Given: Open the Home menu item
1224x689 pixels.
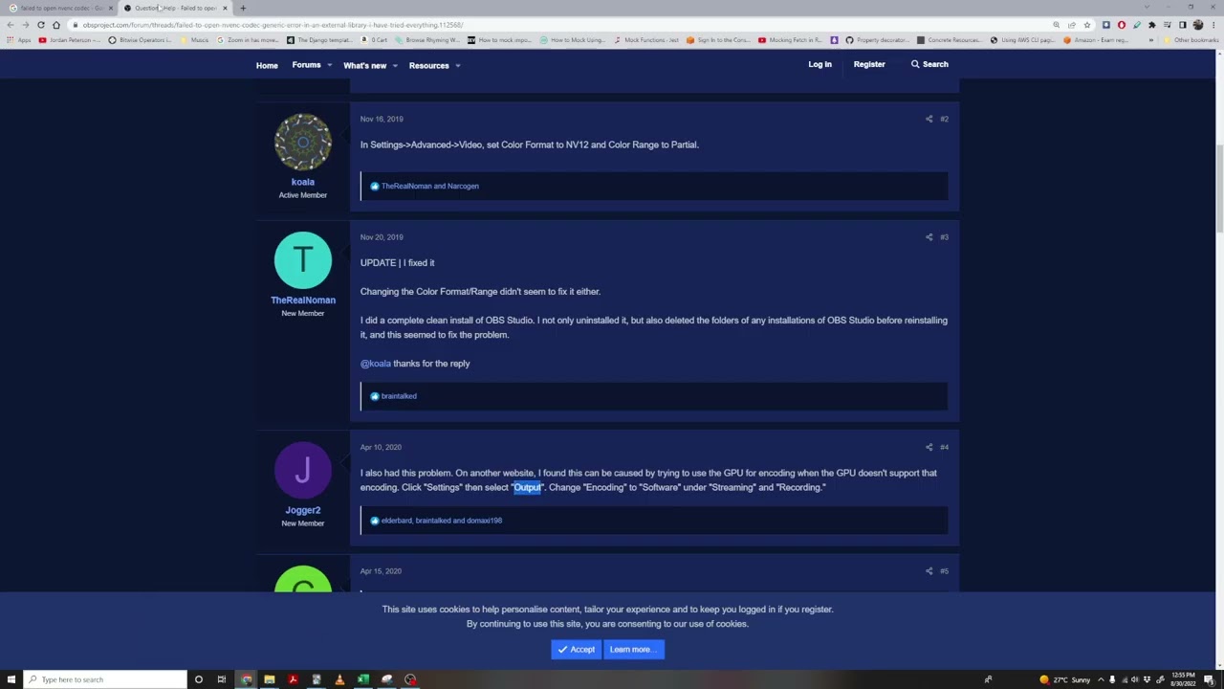Looking at the screenshot, I should (x=267, y=66).
